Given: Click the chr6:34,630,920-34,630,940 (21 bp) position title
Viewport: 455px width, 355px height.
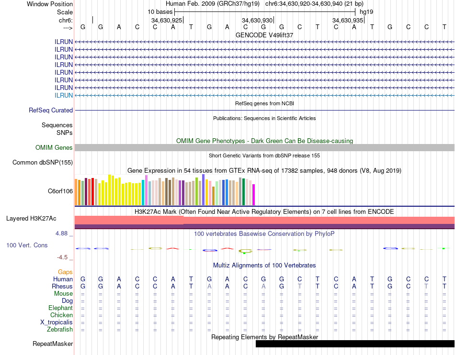Looking at the screenshot, I should tap(314, 4).
